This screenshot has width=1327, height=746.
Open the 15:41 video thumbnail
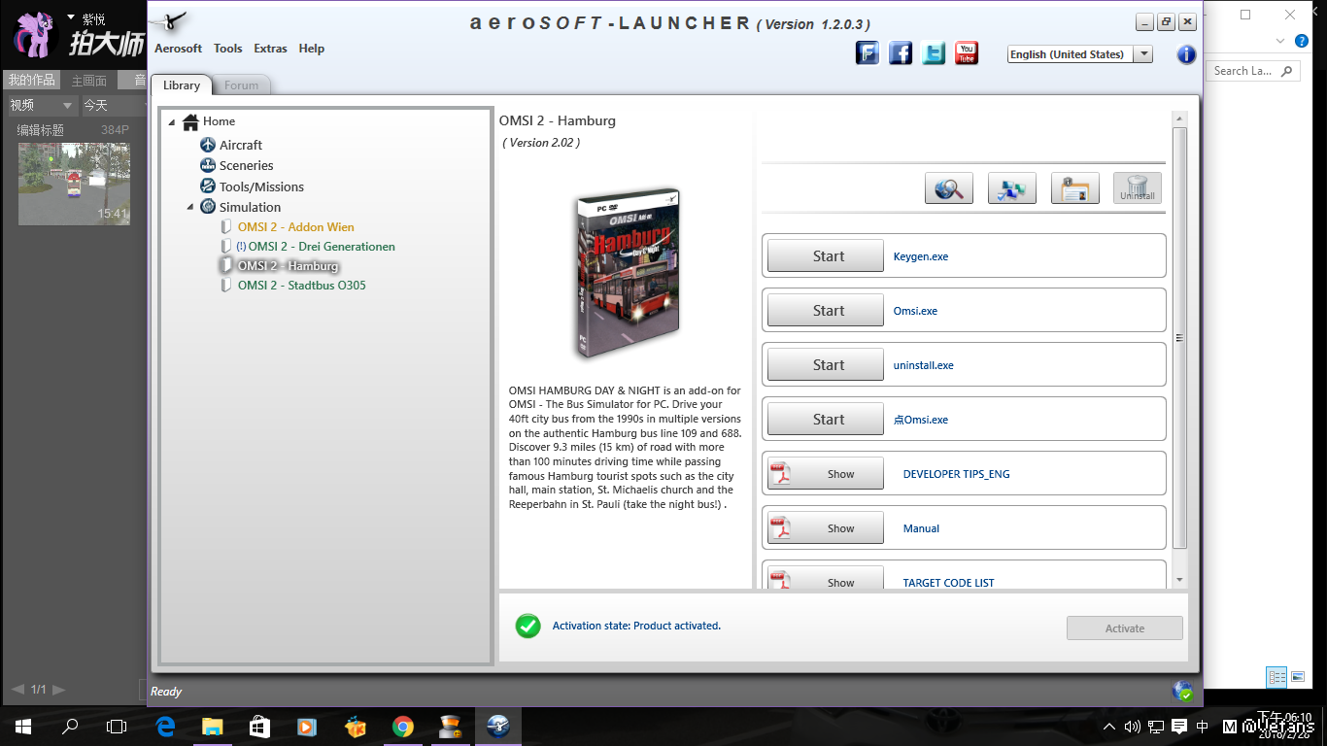click(74, 184)
